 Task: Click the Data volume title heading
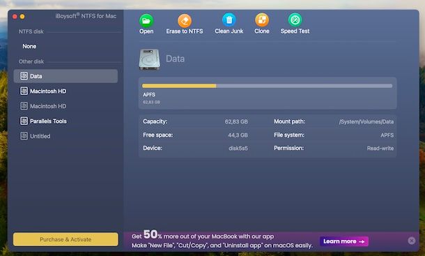coord(175,59)
